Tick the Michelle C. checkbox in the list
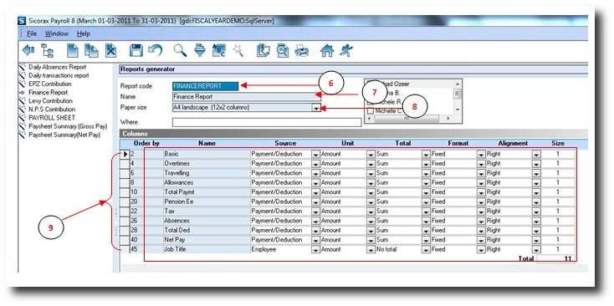This screenshot has height=306, width=614. [371, 111]
